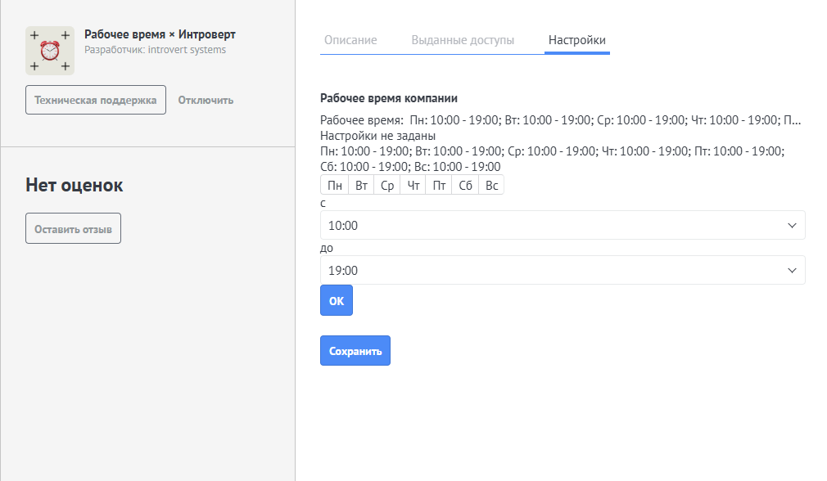This screenshot has height=481, width=827.
Task: Click the Рабочее время × Интроверт title
Action: coord(160,34)
